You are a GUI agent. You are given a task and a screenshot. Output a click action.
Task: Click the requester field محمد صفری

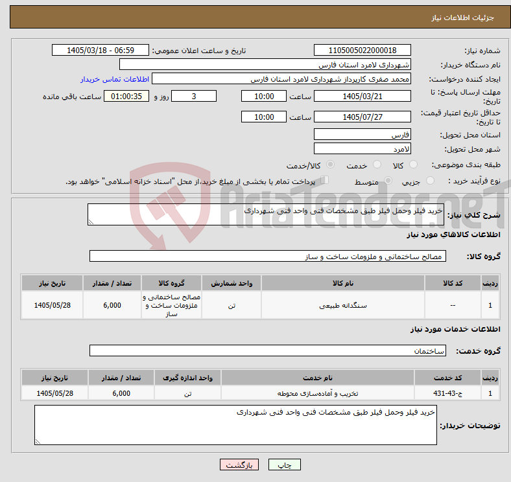pyautogui.click(x=281, y=79)
